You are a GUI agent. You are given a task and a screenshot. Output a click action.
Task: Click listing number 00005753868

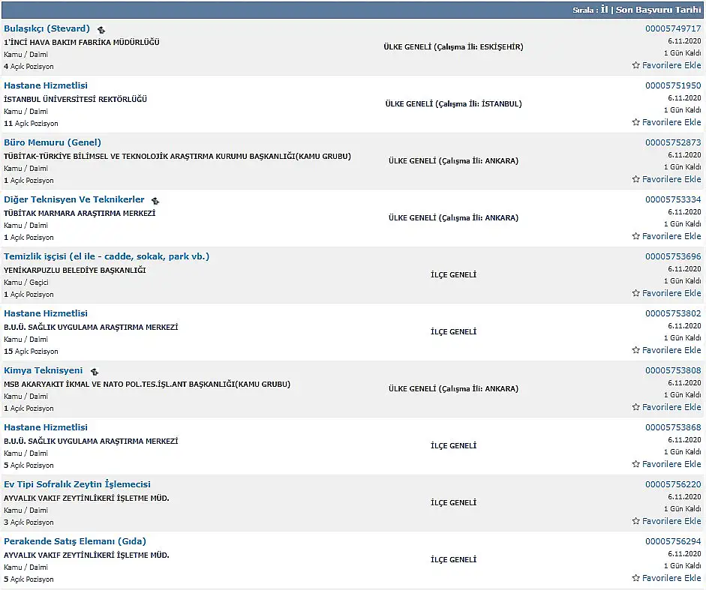[673, 427]
